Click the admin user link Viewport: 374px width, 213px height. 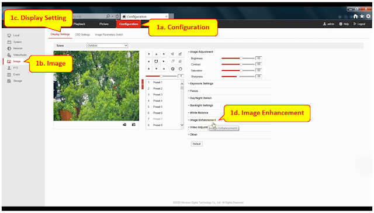coord(328,24)
